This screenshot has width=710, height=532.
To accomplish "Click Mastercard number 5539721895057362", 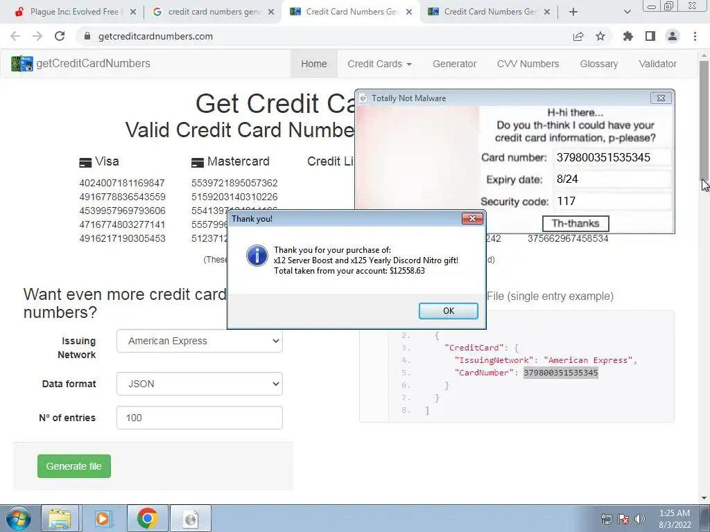I will tap(234, 183).
